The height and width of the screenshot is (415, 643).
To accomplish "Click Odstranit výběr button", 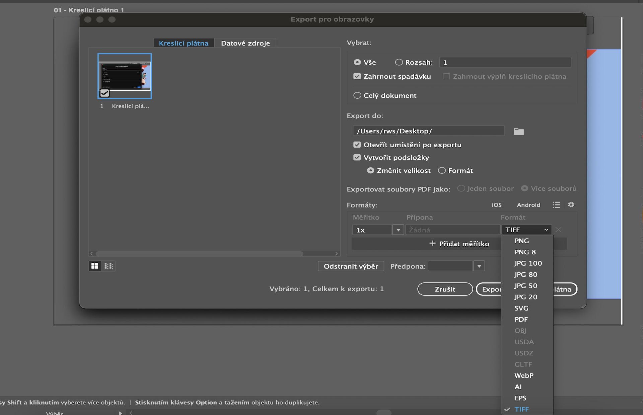I will [351, 266].
